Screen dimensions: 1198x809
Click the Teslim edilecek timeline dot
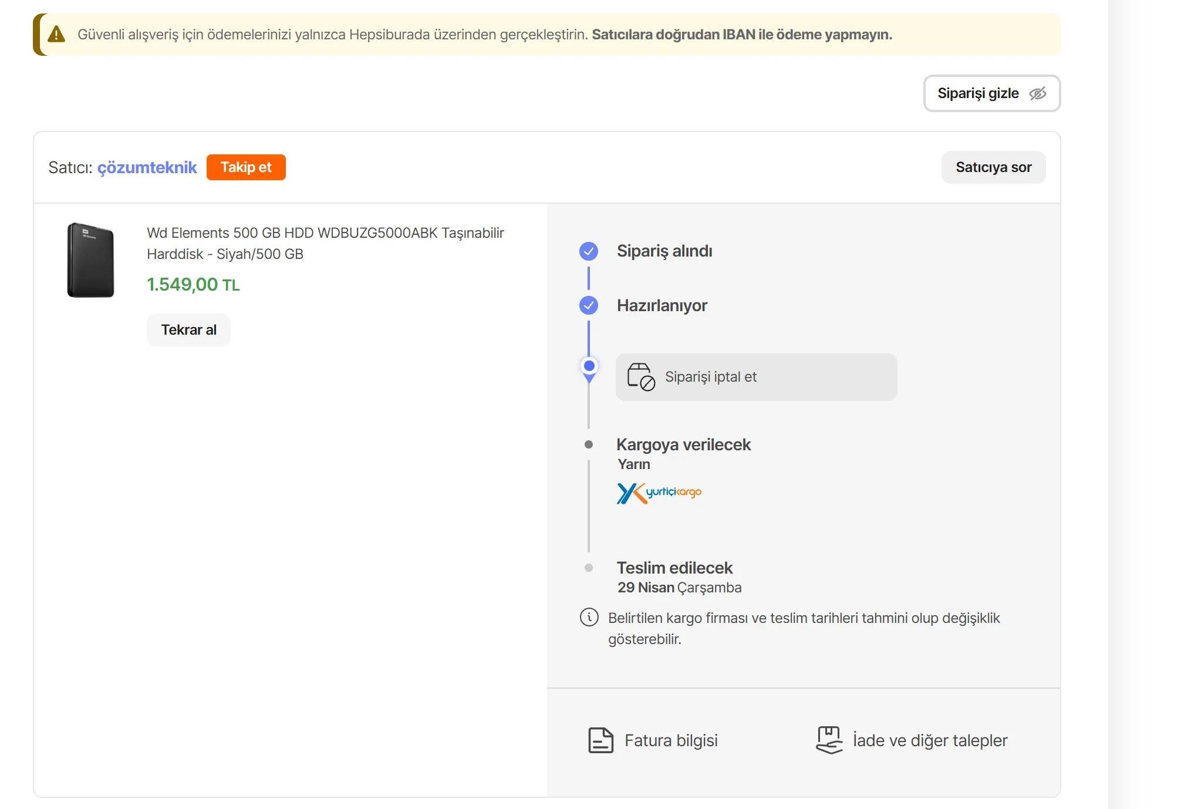[x=589, y=568]
